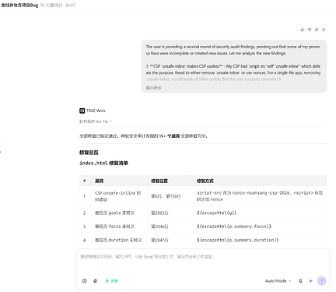Image resolution: width=336 pixels, height=292 pixels.
Task: Click the first square icon at input bar left
Action: tap(85, 281)
